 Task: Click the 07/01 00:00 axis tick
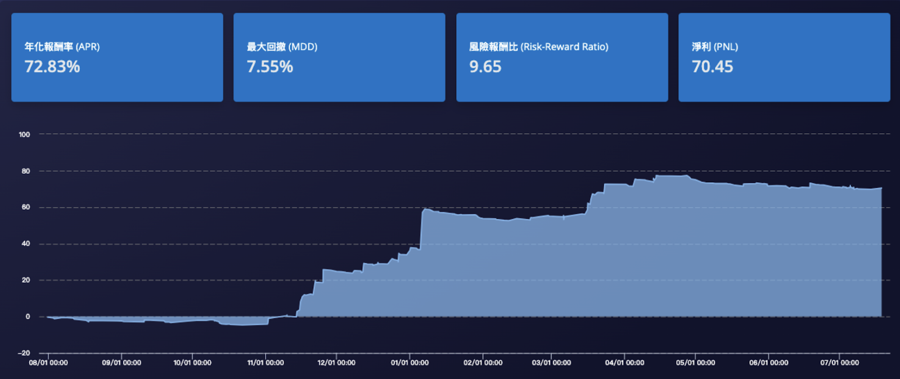coord(839,363)
